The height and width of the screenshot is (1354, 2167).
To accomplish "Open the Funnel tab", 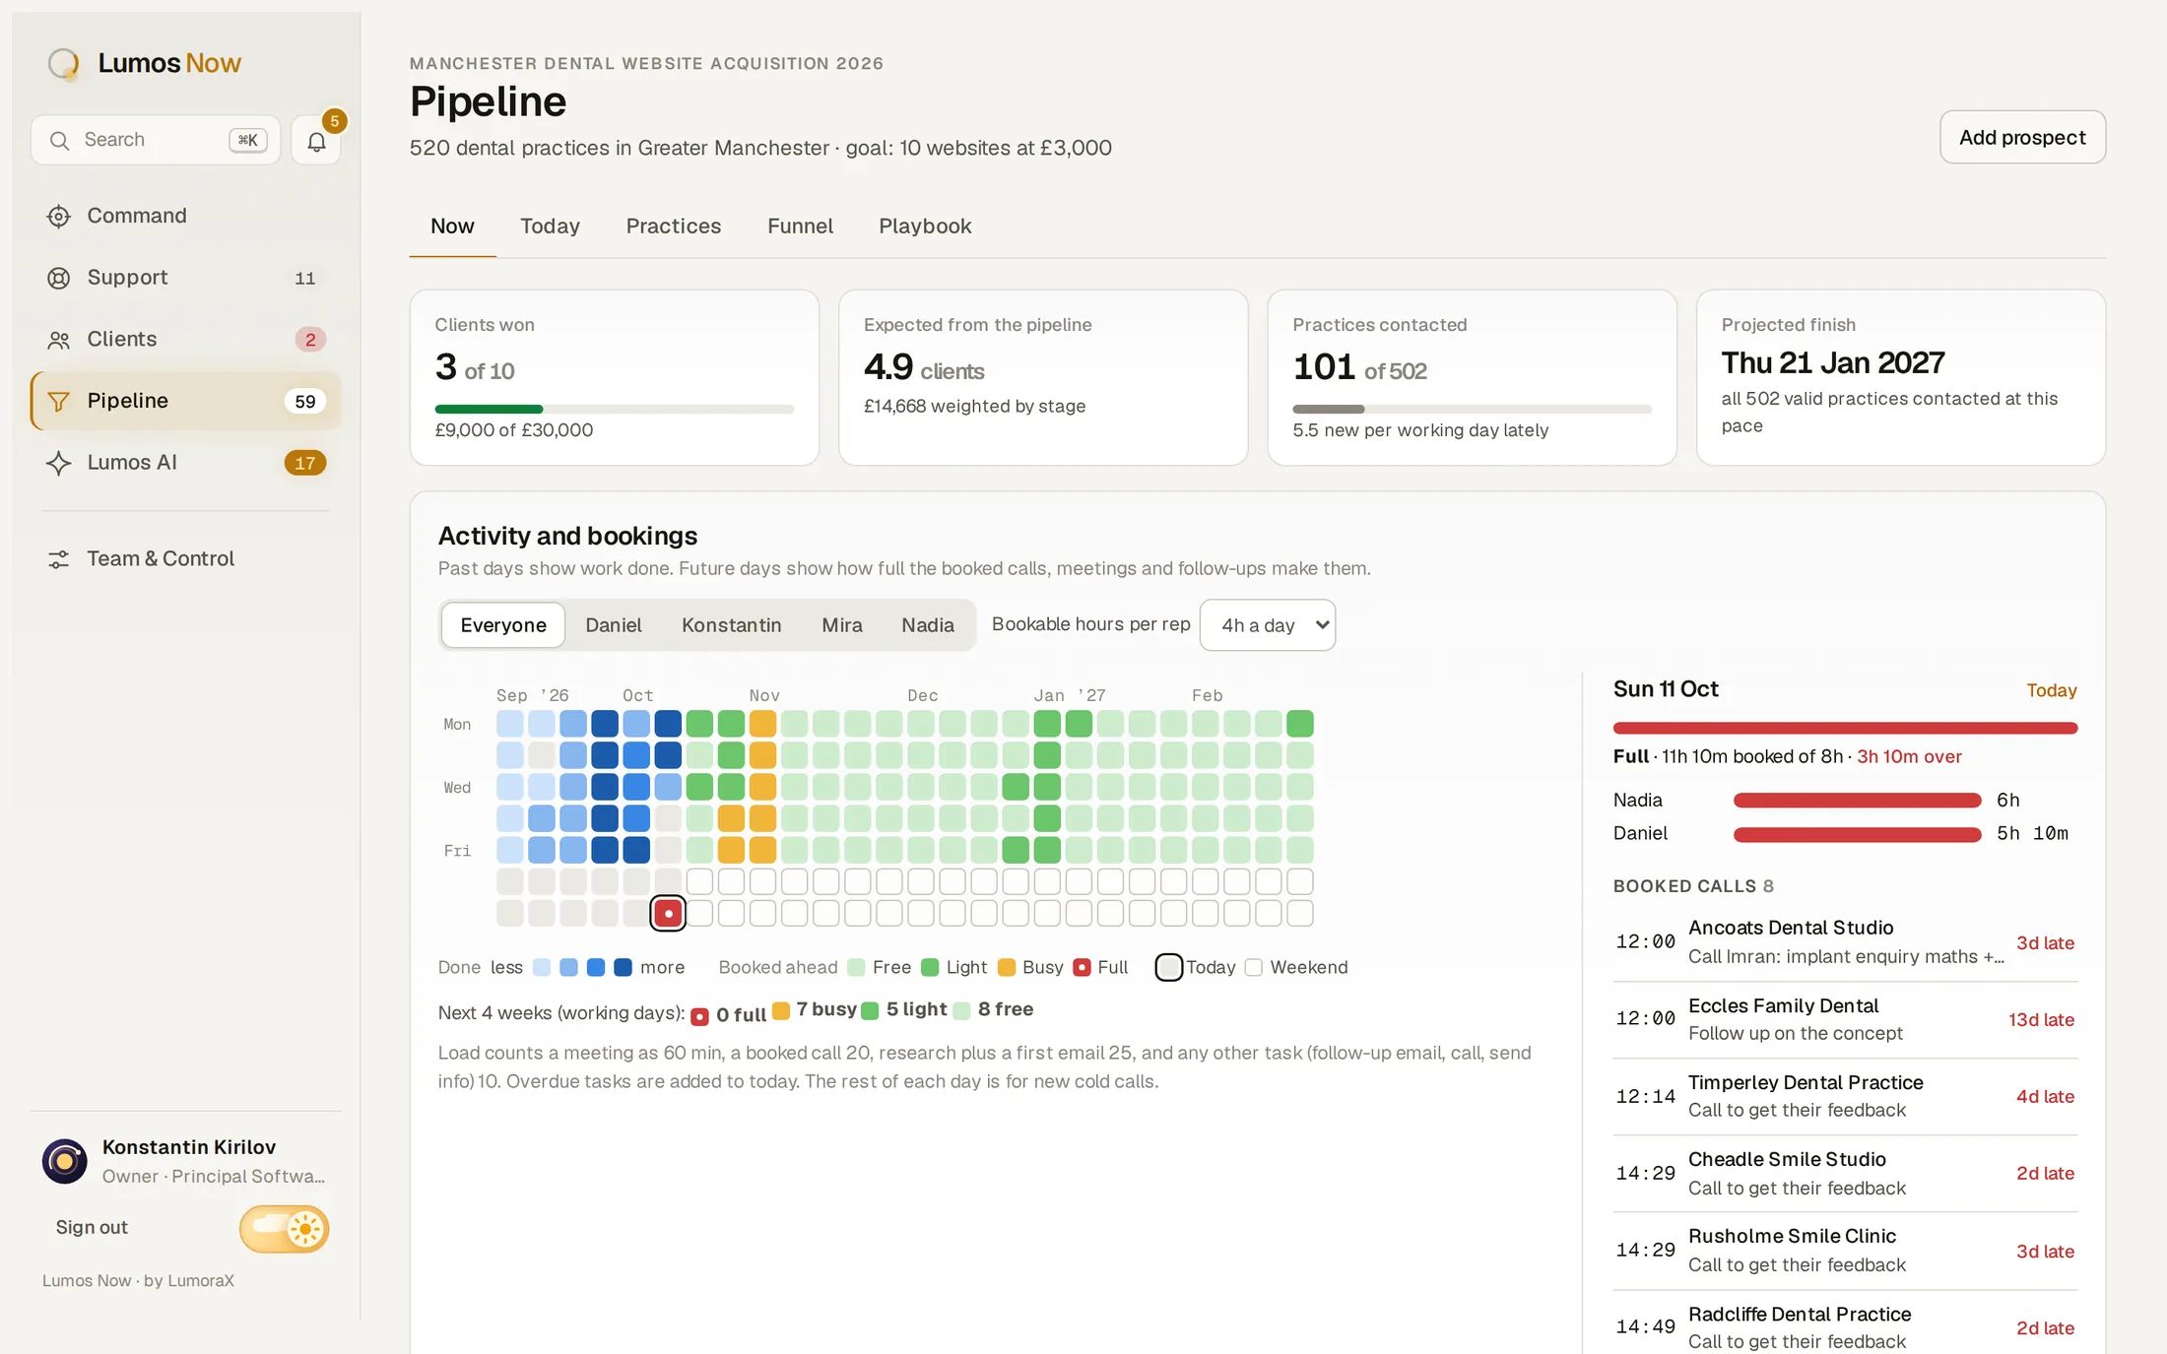I will pos(800,226).
